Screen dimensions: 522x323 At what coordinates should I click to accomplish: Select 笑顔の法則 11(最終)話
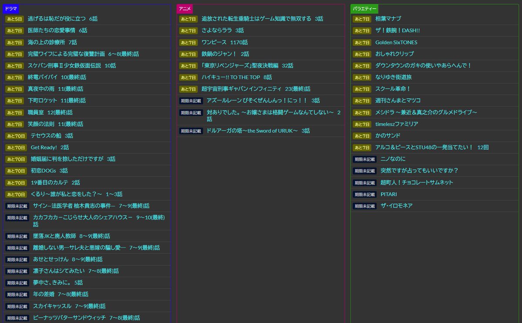pyautogui.click(x=56, y=124)
